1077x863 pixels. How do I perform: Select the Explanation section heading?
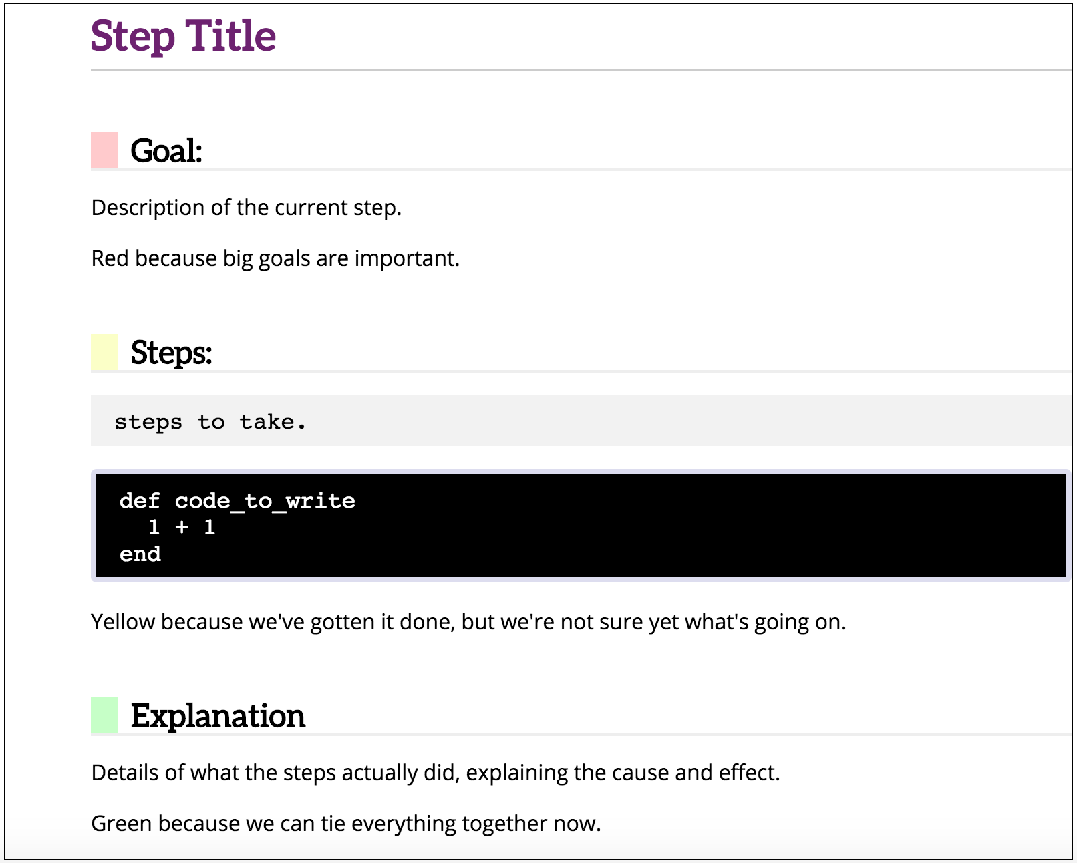[218, 716]
